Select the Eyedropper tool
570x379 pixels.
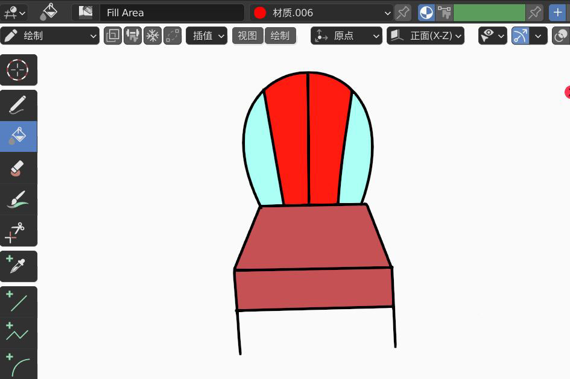(x=18, y=266)
